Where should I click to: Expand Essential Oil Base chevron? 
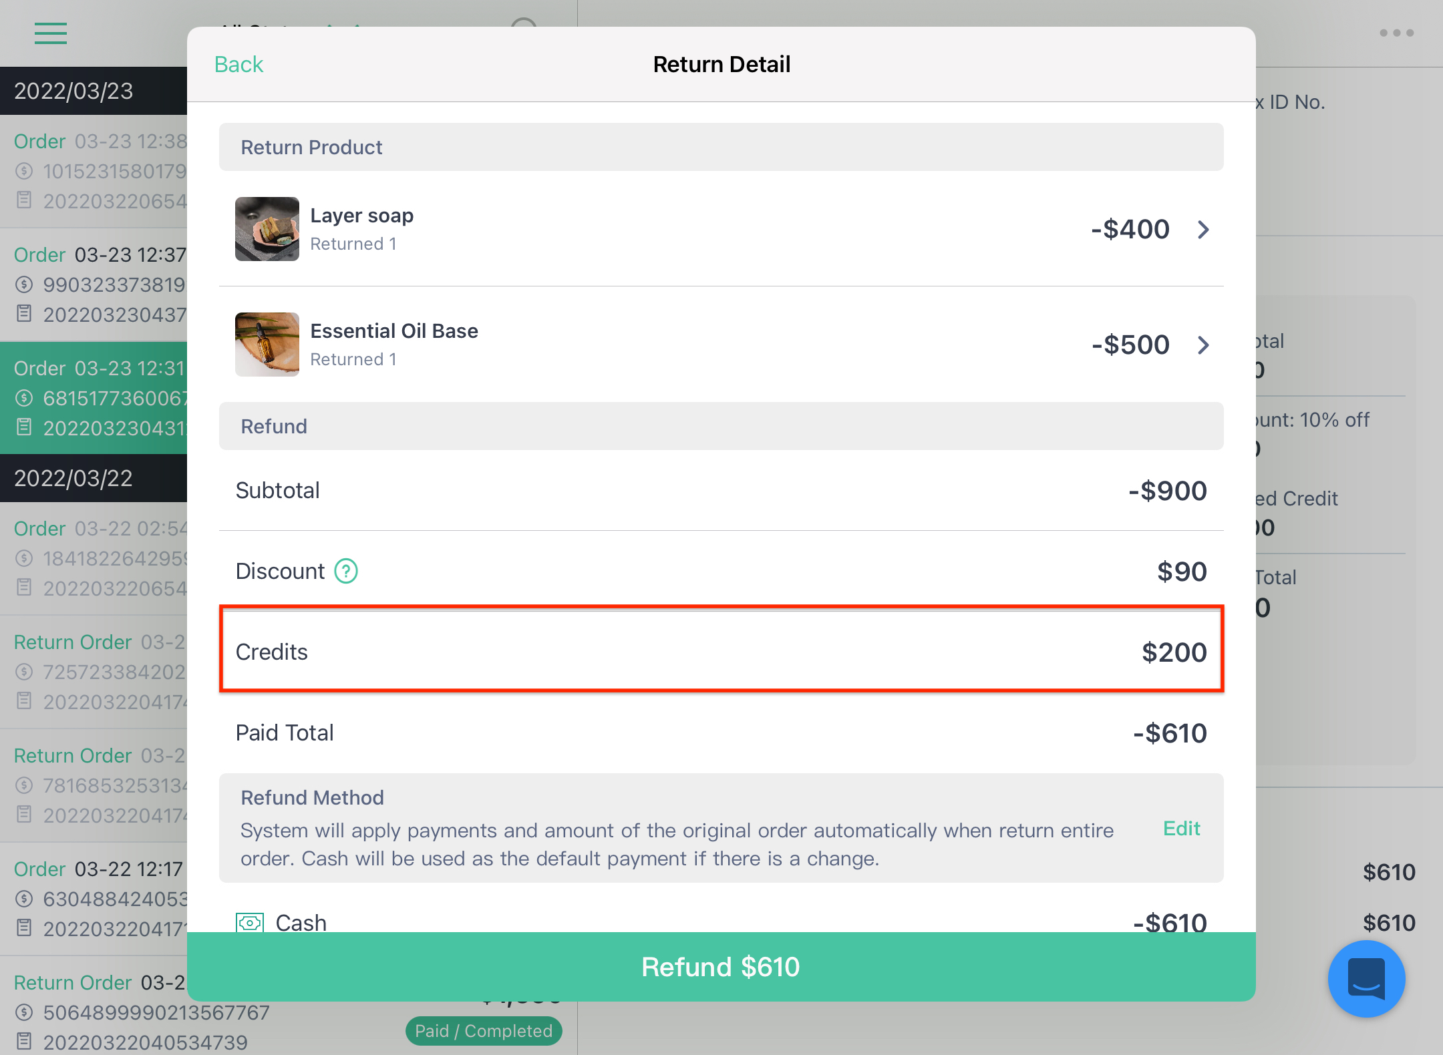1203,345
